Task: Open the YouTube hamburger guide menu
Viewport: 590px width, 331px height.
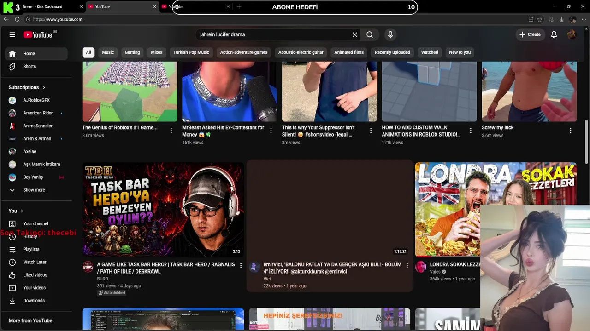Action: (12, 34)
